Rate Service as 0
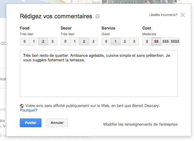The height and width of the screenshot is (141, 194). click(106, 41)
